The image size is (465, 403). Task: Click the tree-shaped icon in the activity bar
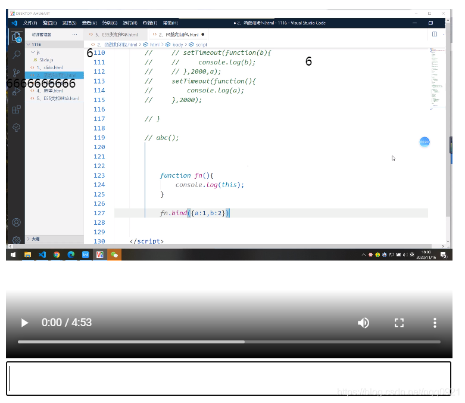(x=16, y=128)
